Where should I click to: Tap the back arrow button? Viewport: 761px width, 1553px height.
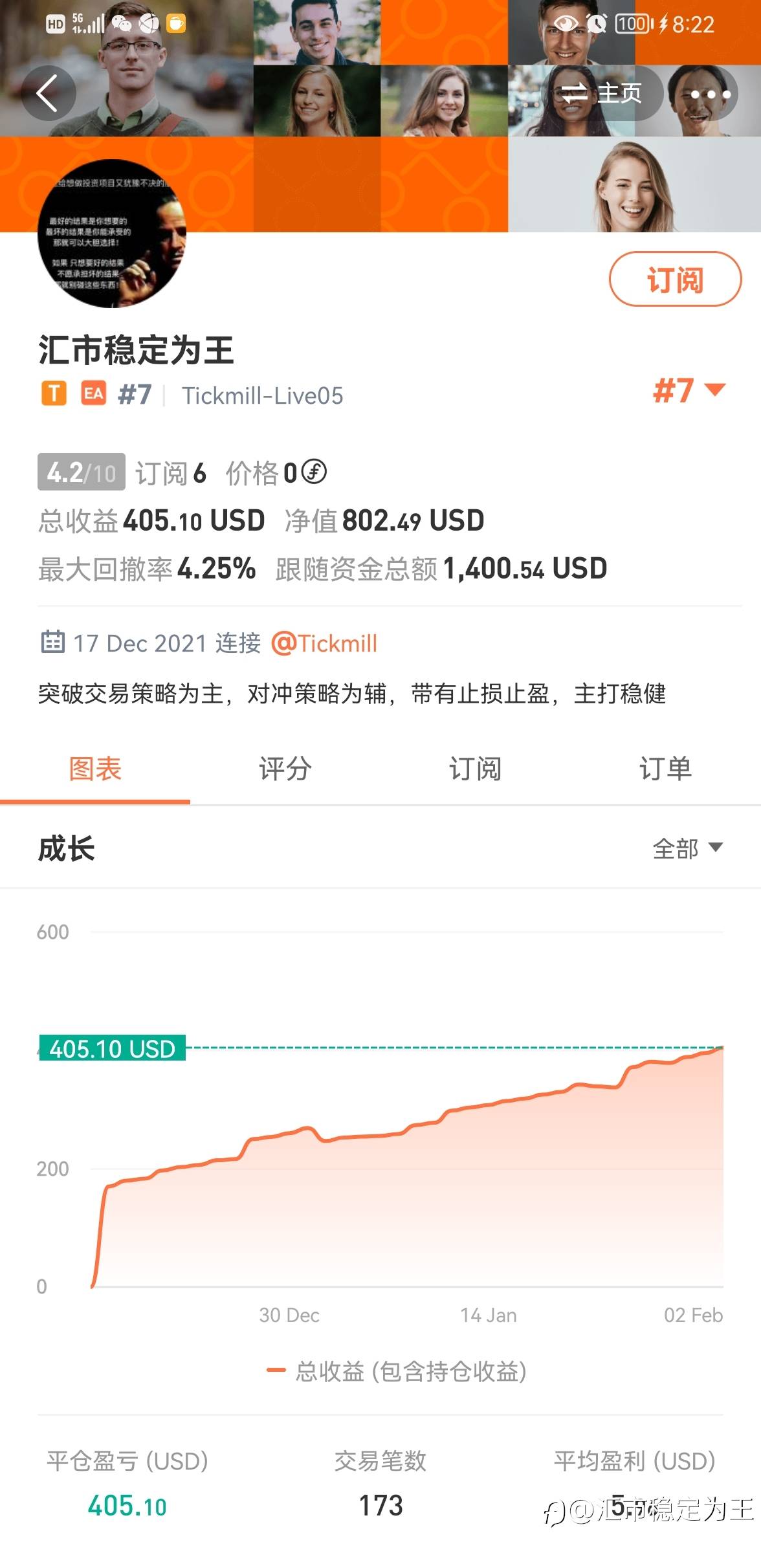pos(48,93)
